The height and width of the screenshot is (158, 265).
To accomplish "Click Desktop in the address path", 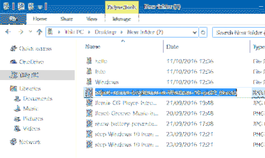I will click(105, 32).
